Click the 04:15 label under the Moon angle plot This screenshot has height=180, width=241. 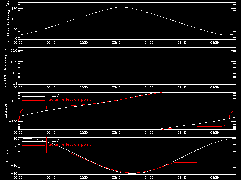[x=182, y=88]
